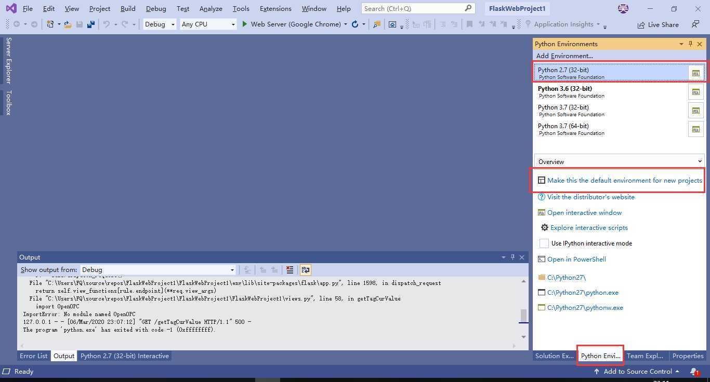
Task: Click the Python environment window toolbar icon
Action: click(x=392, y=24)
